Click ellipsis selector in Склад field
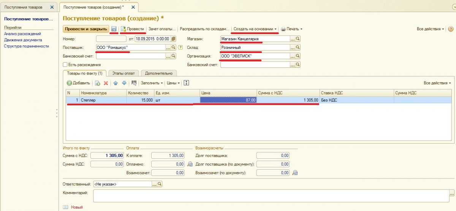 coord(293,47)
